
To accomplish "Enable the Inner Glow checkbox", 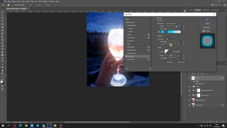I will click(126, 41).
